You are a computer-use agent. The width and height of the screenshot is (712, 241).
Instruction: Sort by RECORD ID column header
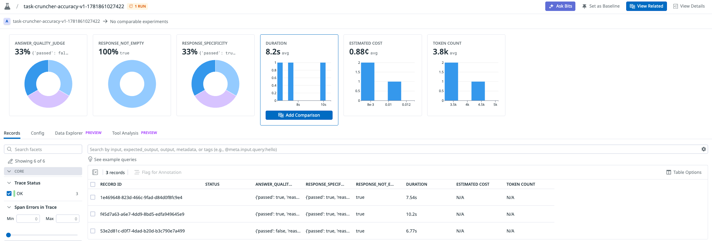[111, 184]
